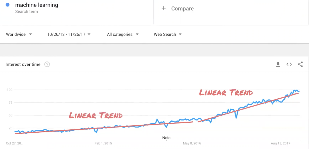Click the Search term subtitle
This screenshot has width=309, height=149.
26,12
